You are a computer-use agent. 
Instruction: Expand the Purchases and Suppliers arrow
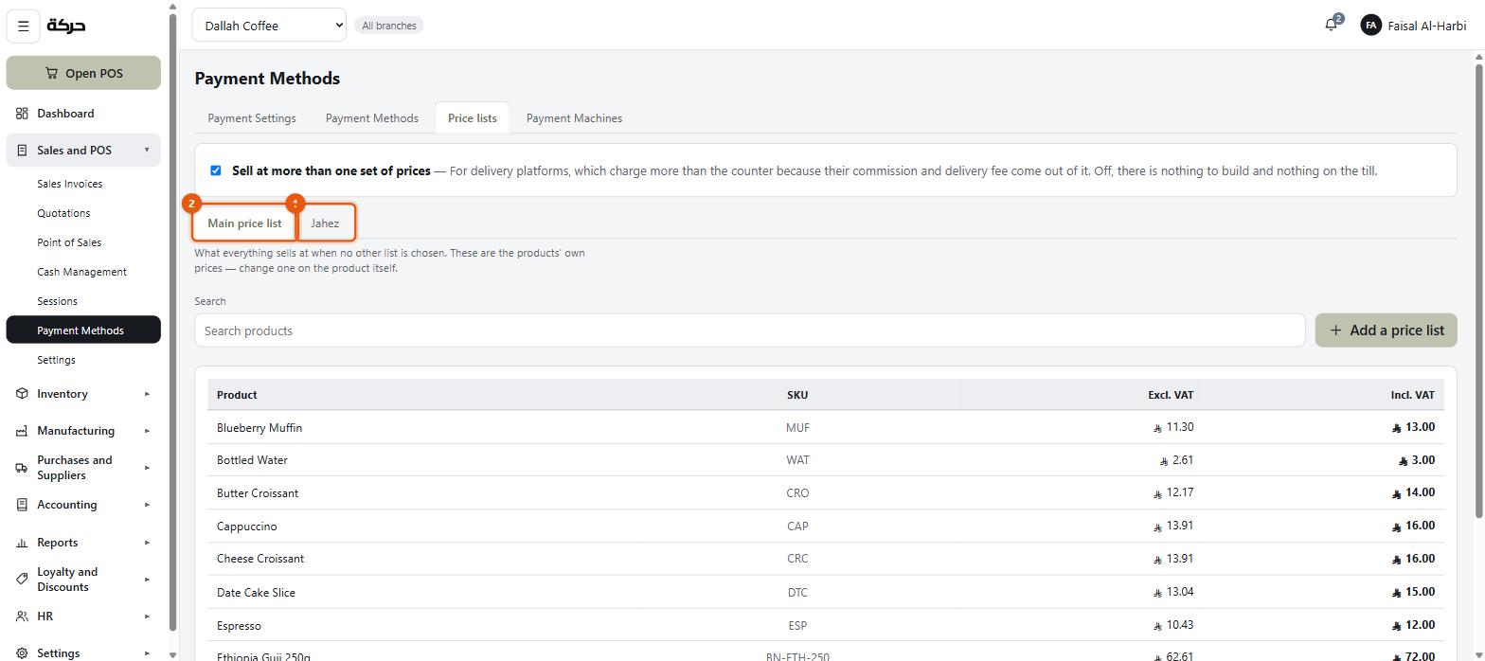tap(147, 468)
